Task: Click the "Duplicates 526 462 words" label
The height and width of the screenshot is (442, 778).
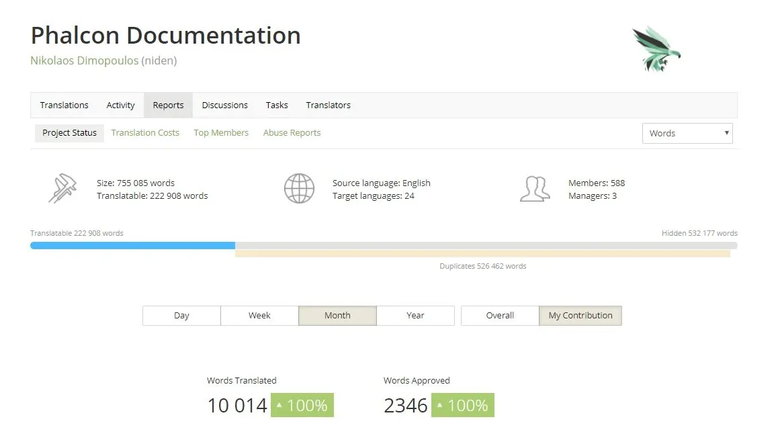Action: click(x=483, y=266)
